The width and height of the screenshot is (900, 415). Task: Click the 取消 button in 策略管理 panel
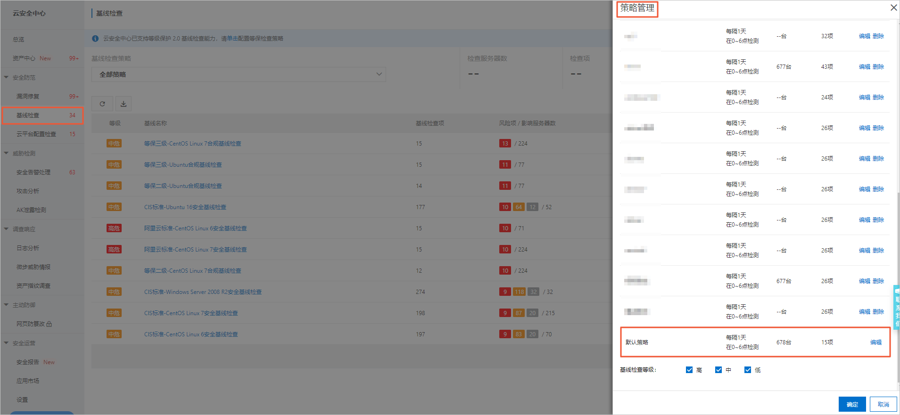pos(883,404)
